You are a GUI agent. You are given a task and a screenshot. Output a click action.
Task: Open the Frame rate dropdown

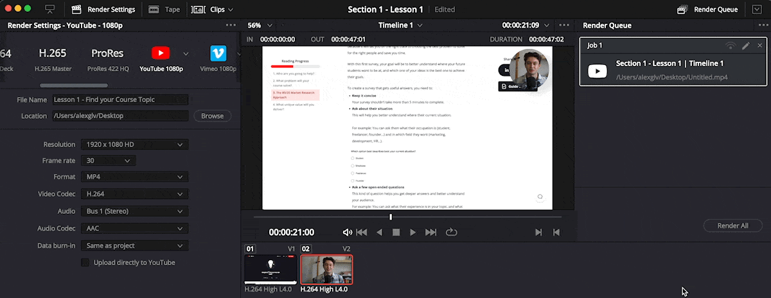(x=108, y=161)
